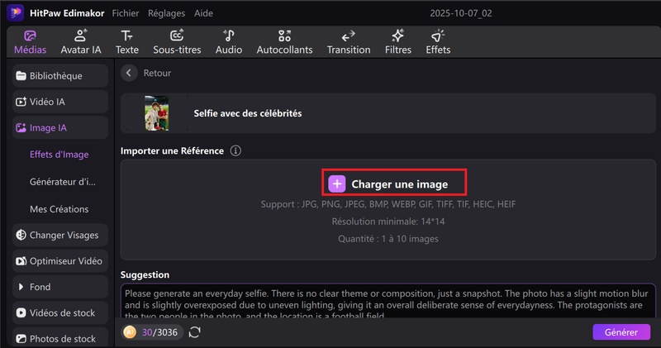Open the Effets panel
The width and height of the screenshot is (661, 348).
tap(438, 42)
